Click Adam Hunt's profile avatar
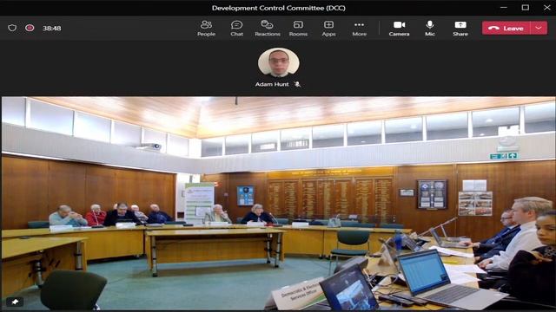This screenshot has height=312, width=556. (278, 62)
